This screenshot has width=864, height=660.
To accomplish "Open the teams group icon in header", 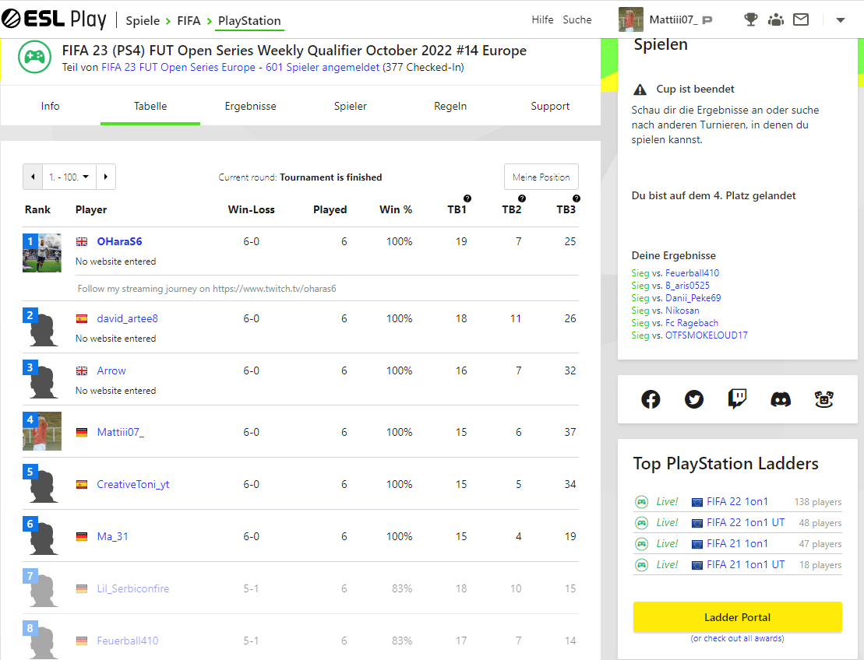I will coord(776,19).
